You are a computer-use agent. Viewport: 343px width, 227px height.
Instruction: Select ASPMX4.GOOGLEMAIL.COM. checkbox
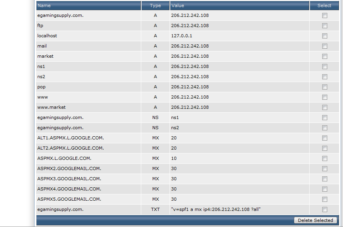coord(325,189)
